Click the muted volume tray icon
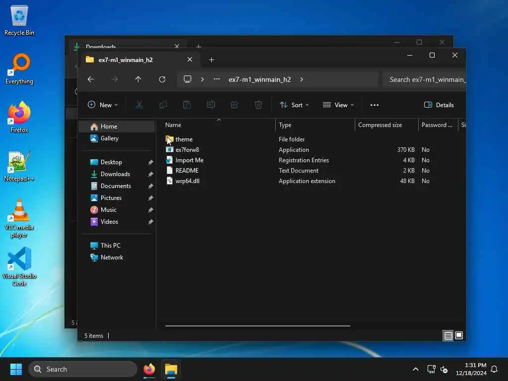 [x=444, y=369]
